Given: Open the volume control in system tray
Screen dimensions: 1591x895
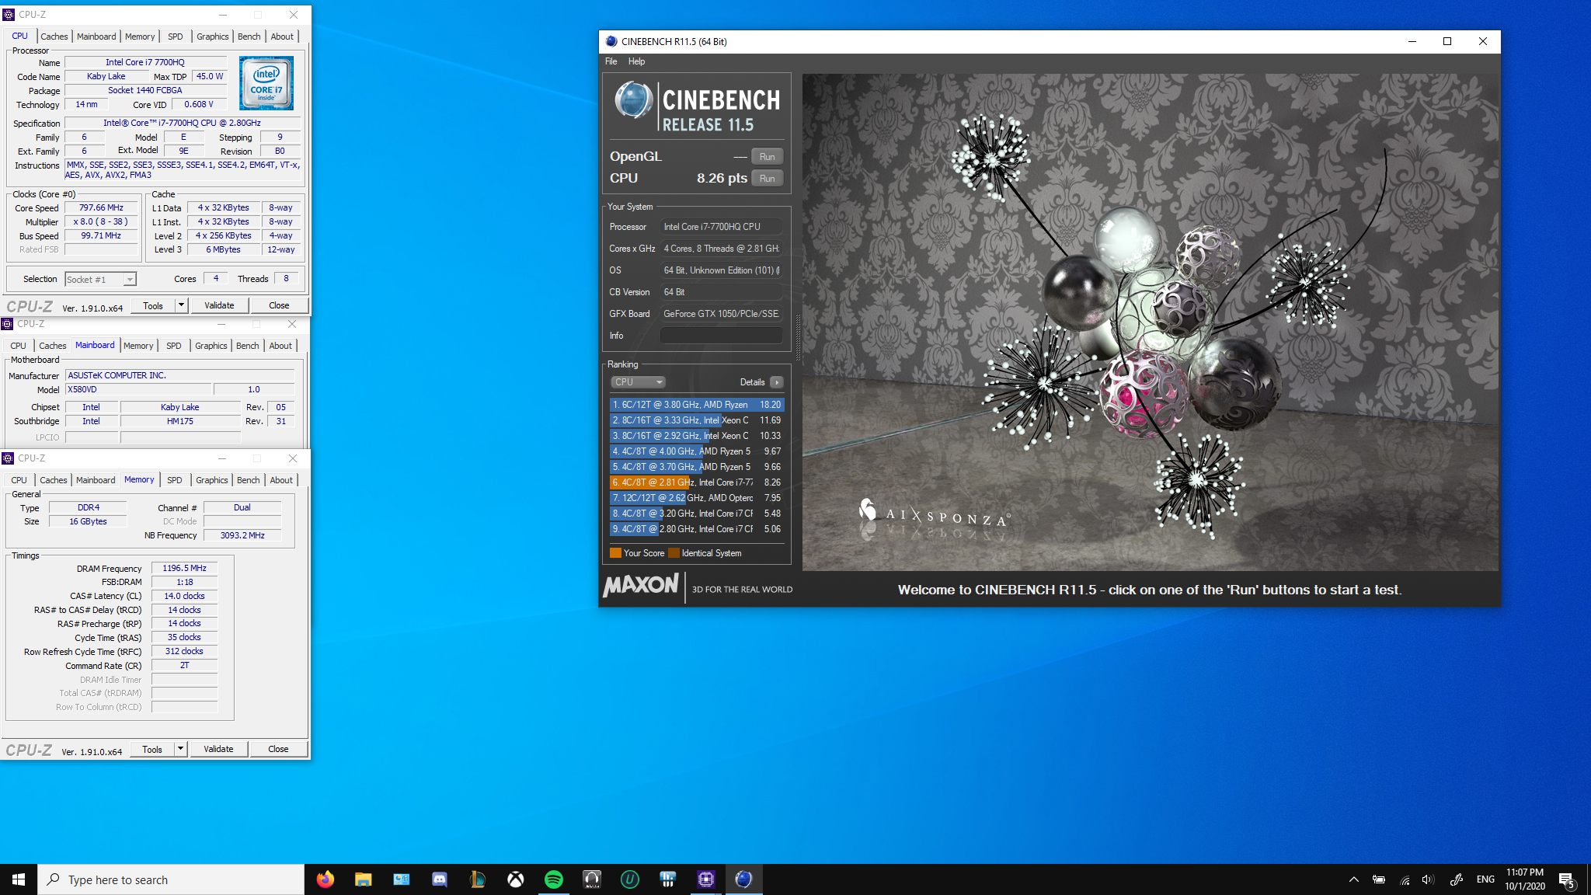Looking at the screenshot, I should [x=1428, y=879].
